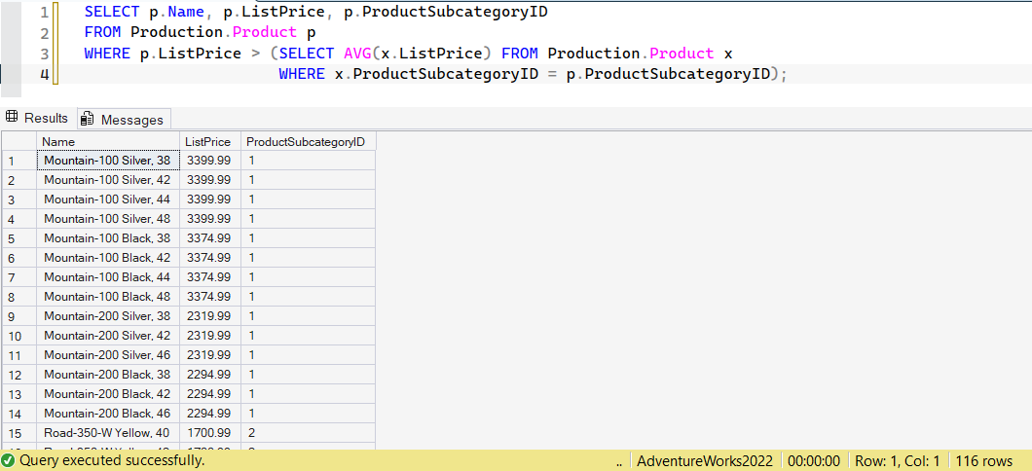Click cell Mountain-100 Black, 38

click(x=109, y=237)
